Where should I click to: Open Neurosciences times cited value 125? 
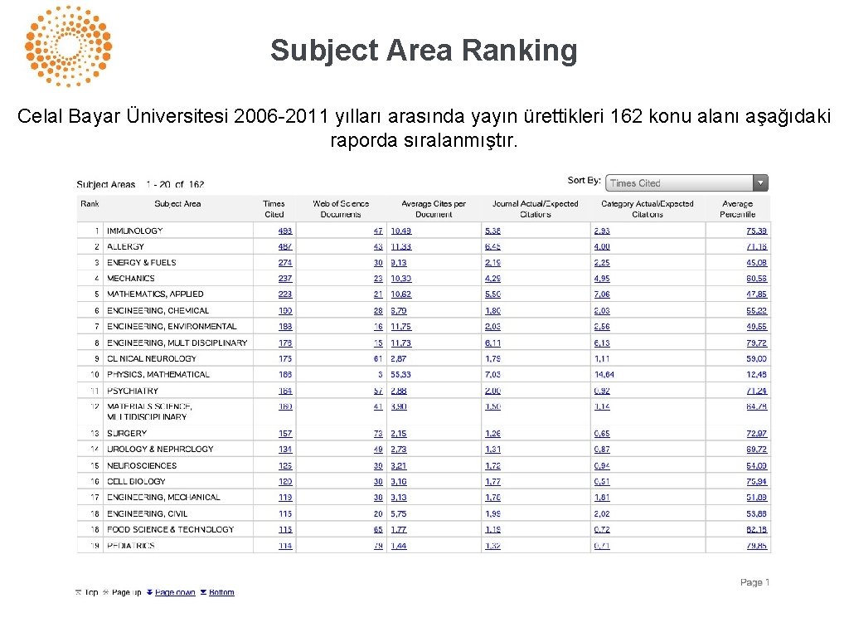click(285, 466)
